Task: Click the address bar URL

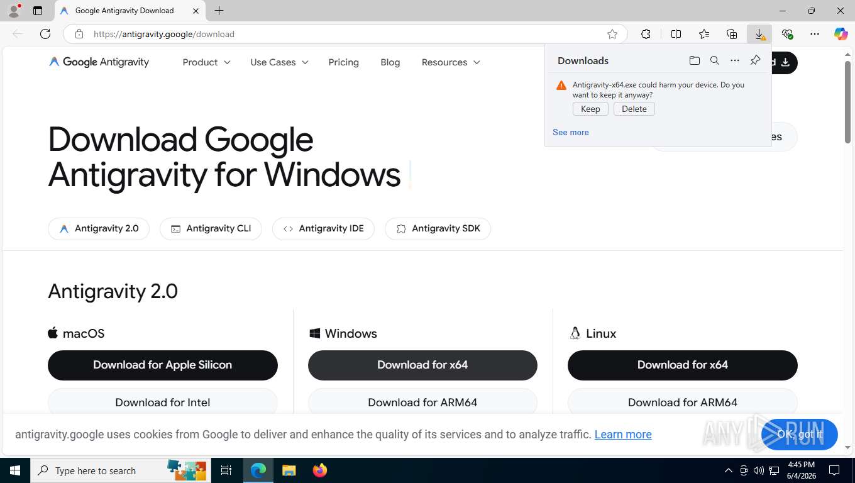Action: [x=164, y=34]
